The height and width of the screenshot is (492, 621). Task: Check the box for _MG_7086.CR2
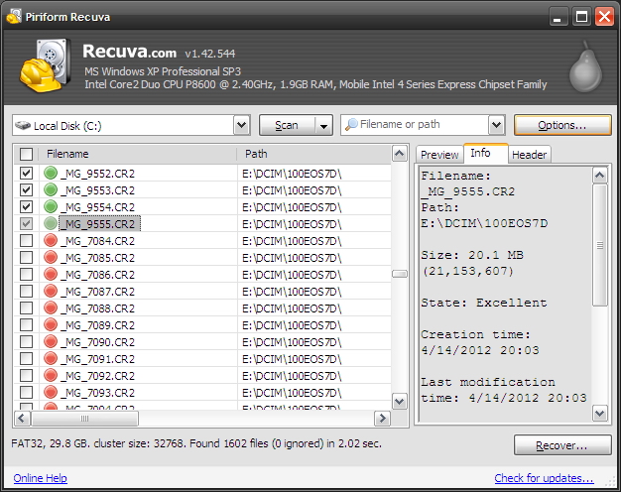(x=27, y=275)
